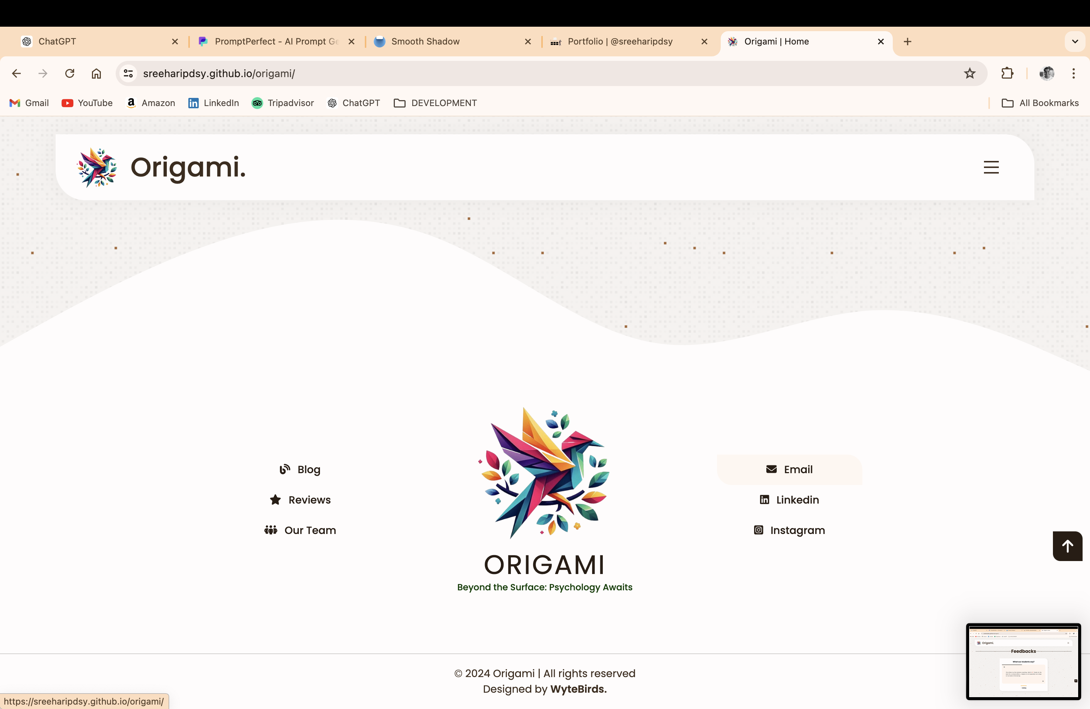Viewport: 1090px width, 709px height.
Task: Click the Origami bird logo in header
Action: click(x=97, y=167)
